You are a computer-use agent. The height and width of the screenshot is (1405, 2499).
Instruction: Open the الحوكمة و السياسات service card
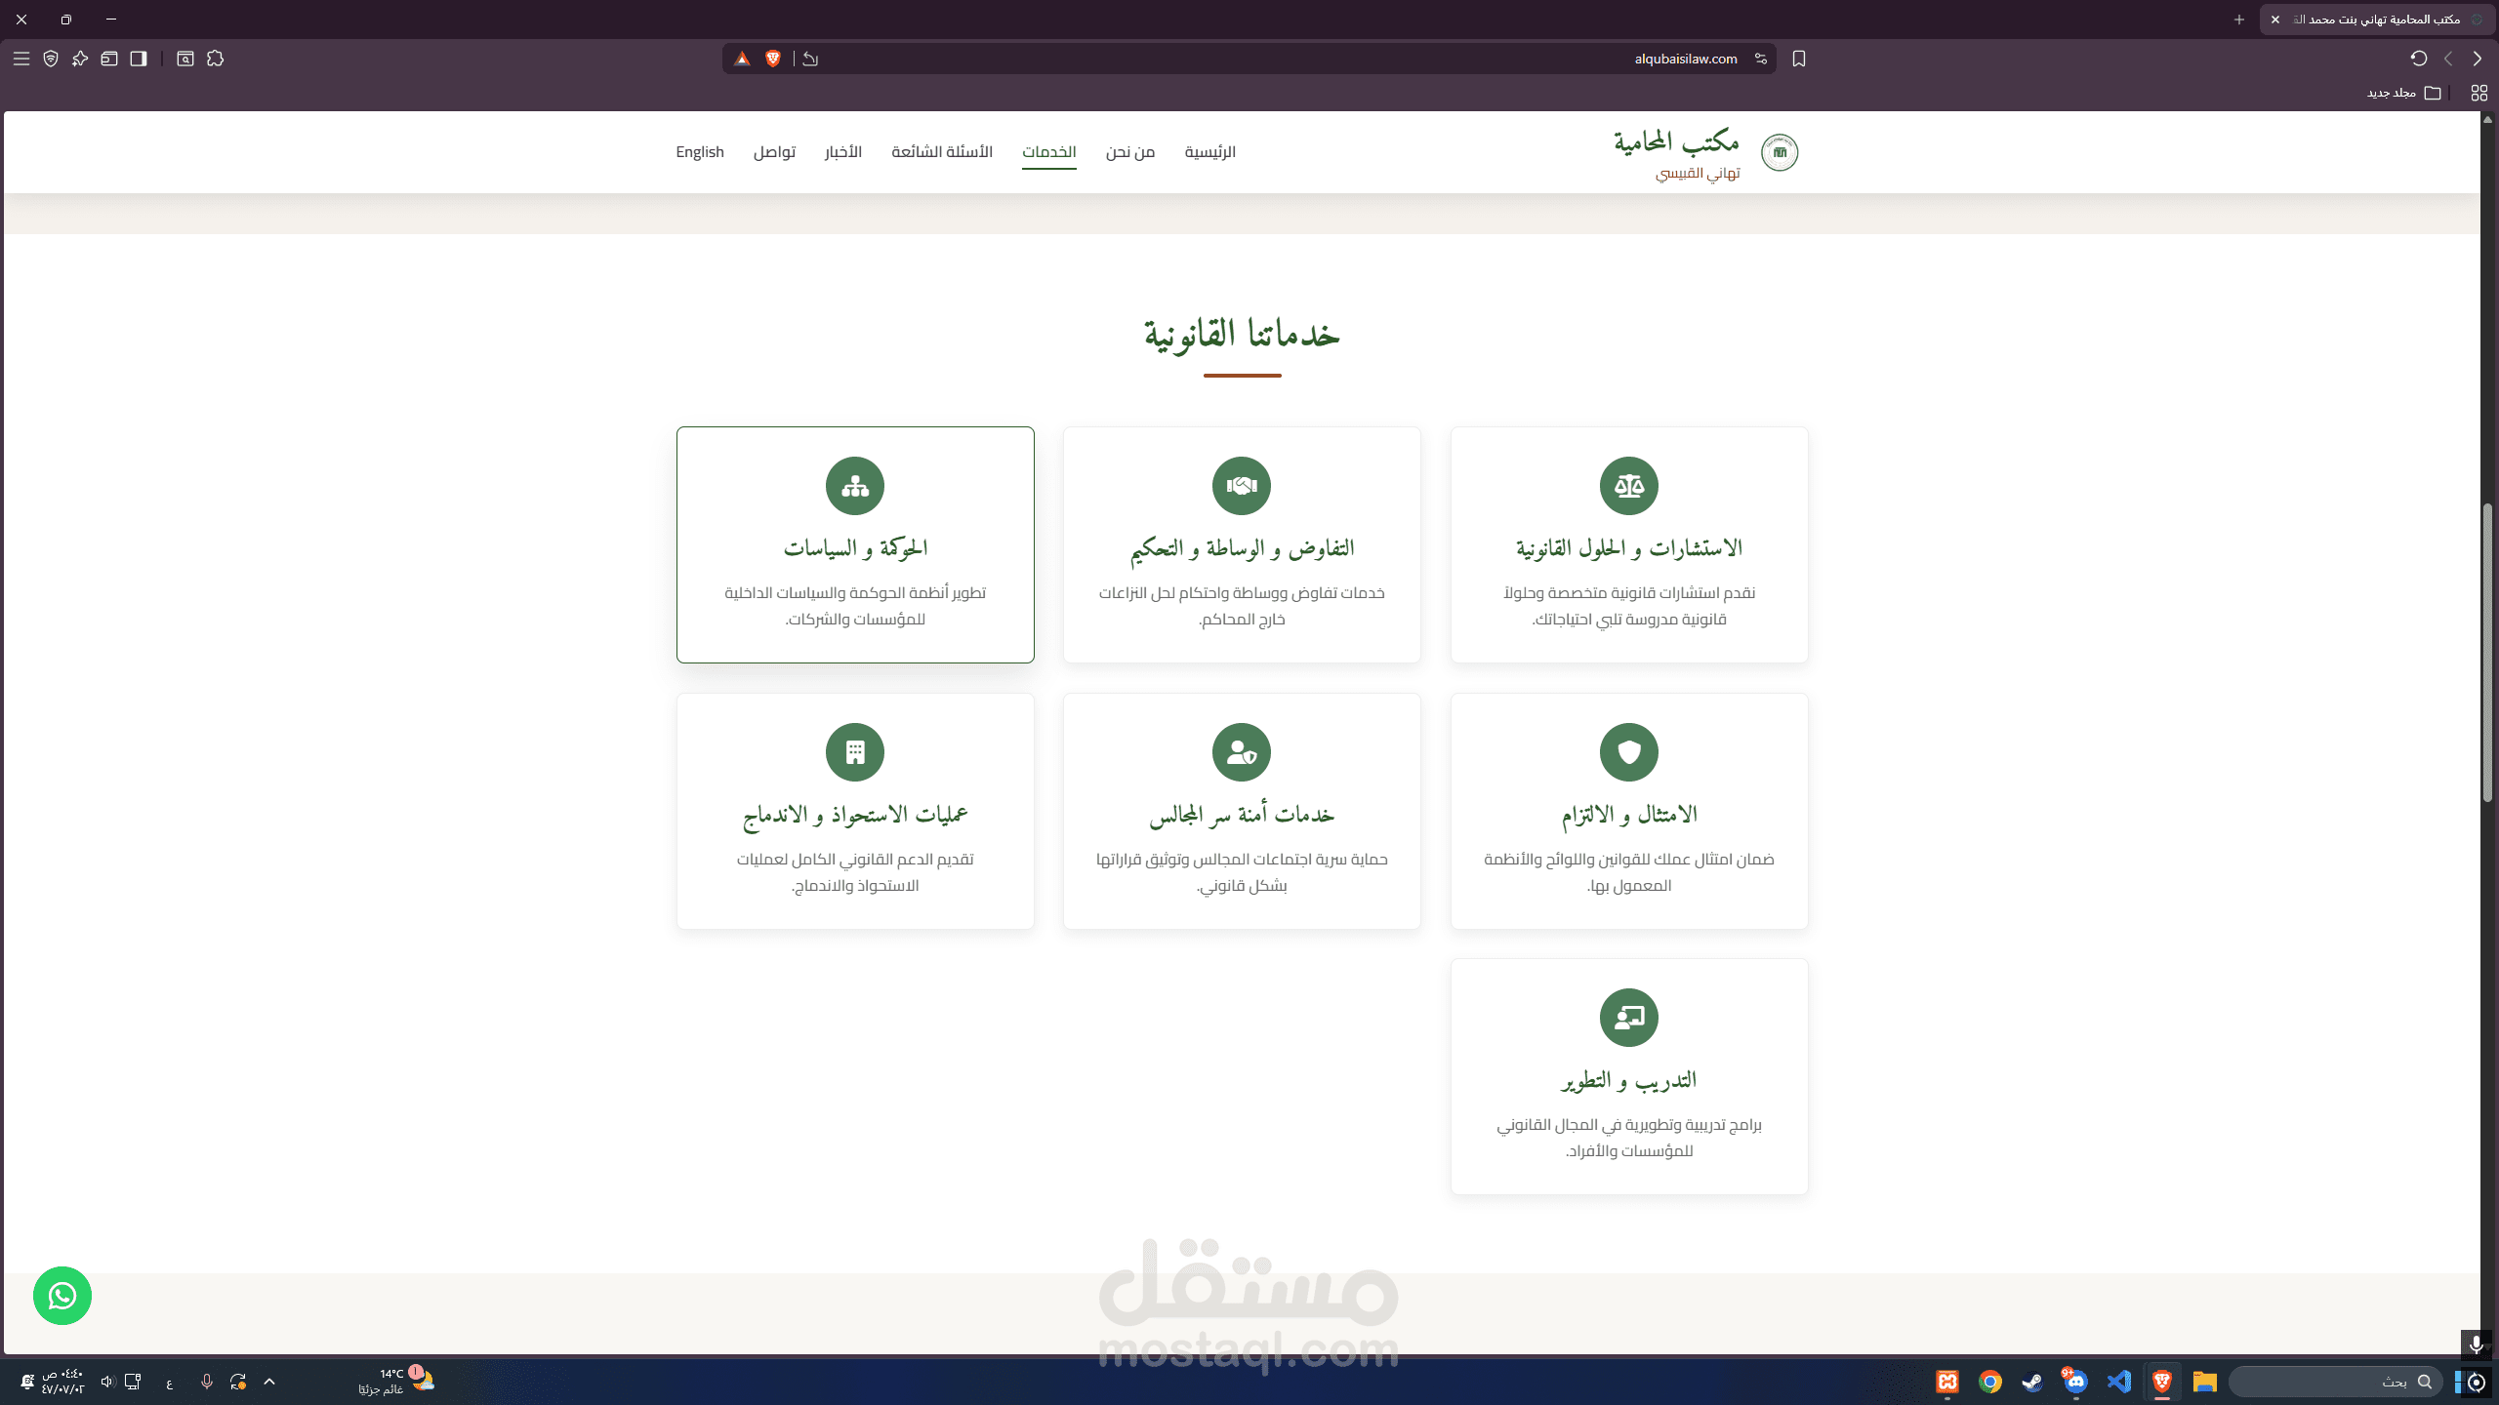[855, 544]
